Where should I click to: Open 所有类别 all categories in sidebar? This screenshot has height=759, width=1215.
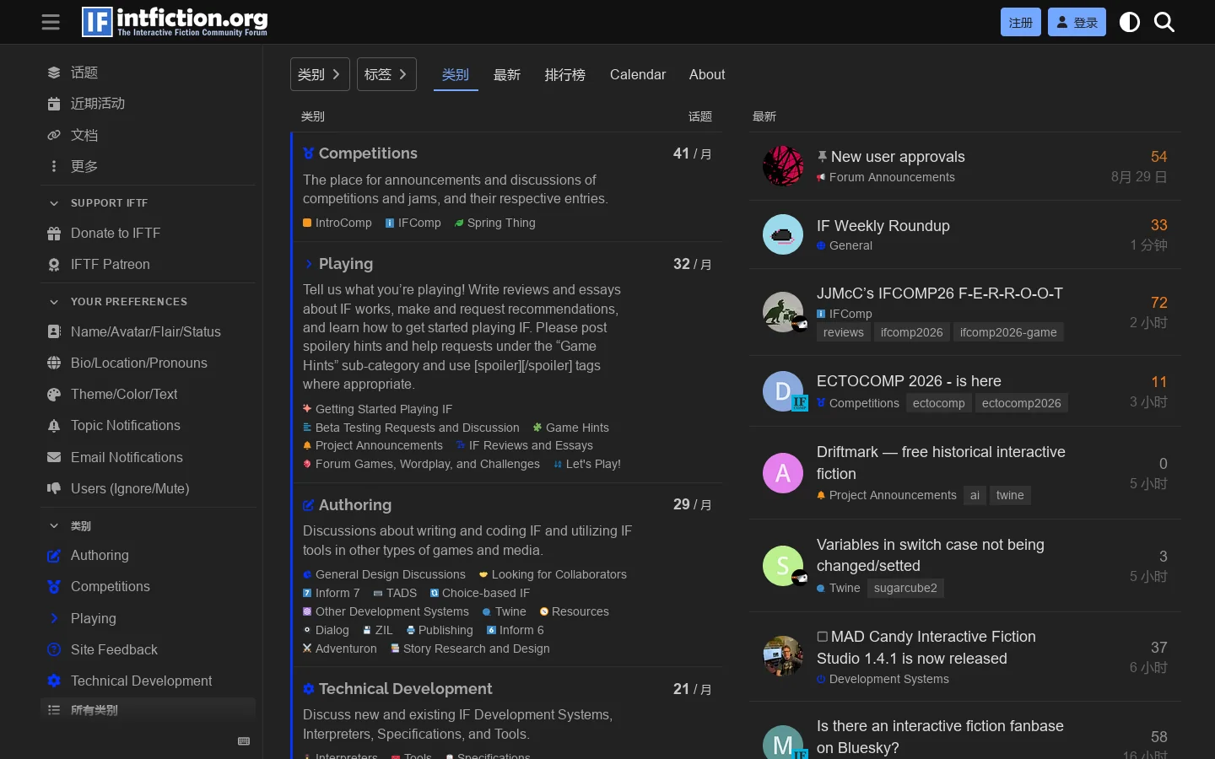click(148, 710)
